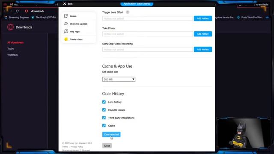
Task: Click the Application data cleared notification
Action: coord(137,4)
